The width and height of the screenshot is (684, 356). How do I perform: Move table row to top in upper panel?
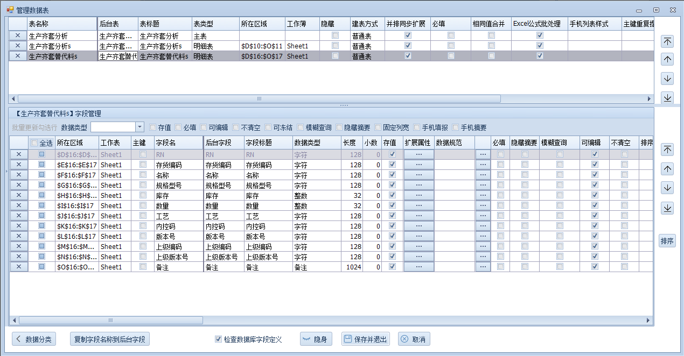tap(667, 41)
